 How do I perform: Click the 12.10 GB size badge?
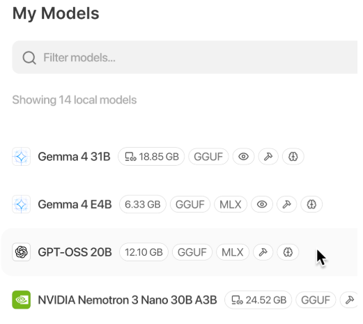click(x=144, y=252)
